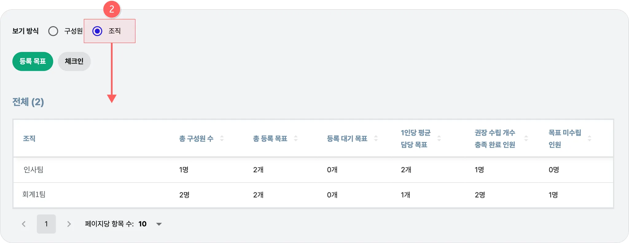The height and width of the screenshot is (243, 629).
Task: Click the red step 2 annotation badge
Action: (111, 9)
